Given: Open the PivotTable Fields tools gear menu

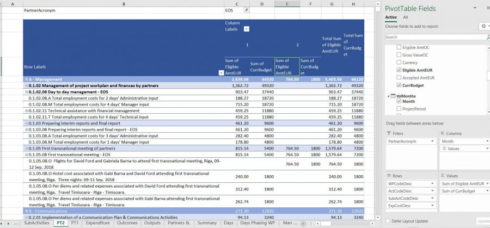Looking at the screenshot, I should pos(484,26).
